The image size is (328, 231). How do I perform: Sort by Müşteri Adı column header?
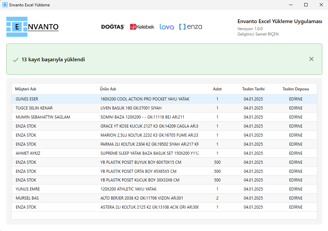(x=26, y=89)
